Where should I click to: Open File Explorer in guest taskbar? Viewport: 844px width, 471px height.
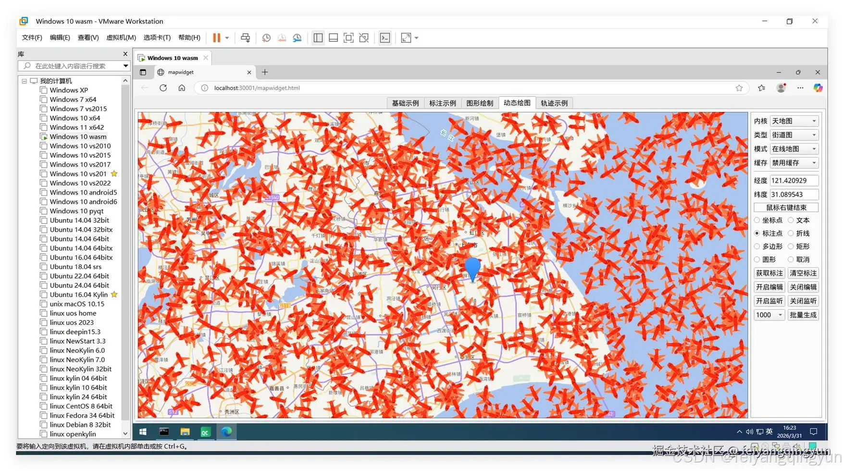[185, 432]
